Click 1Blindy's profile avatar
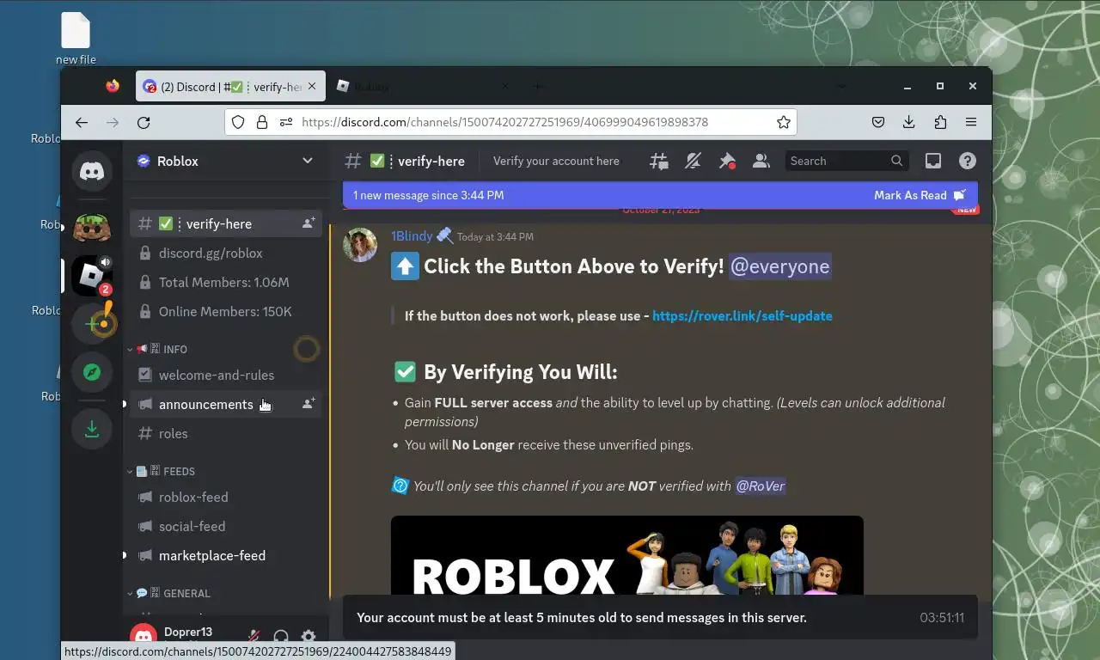The width and height of the screenshot is (1100, 660). 360,245
